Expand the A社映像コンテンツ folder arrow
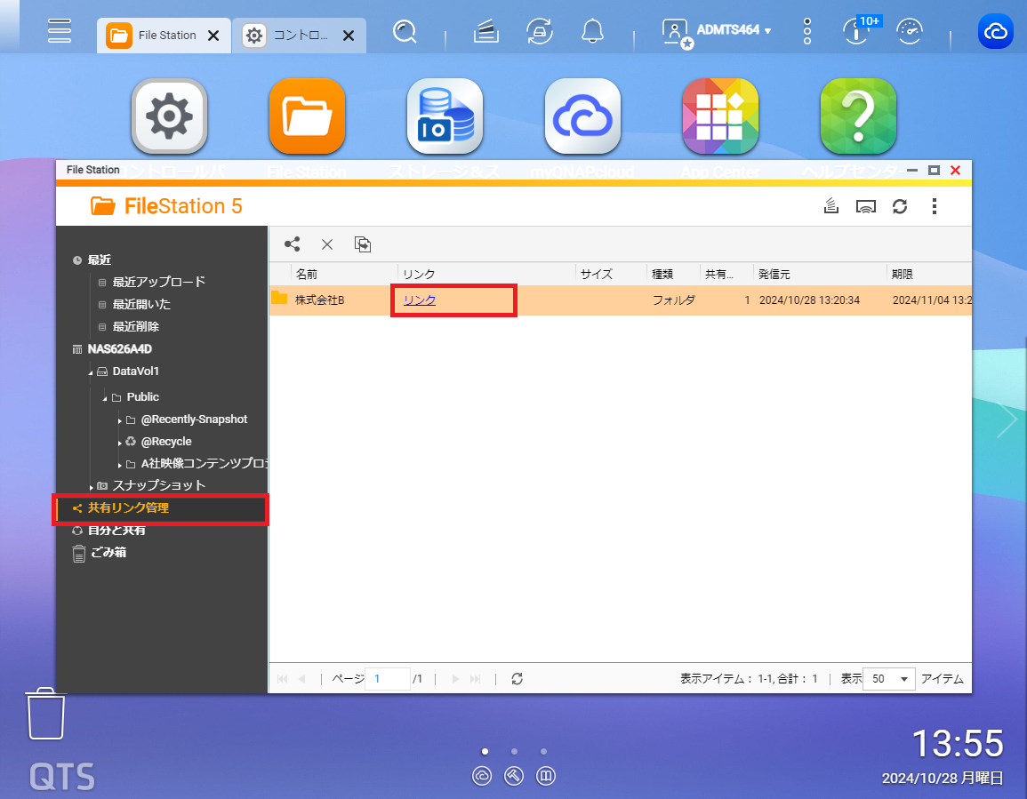Screen dimensions: 1027x799 pyautogui.click(x=120, y=465)
